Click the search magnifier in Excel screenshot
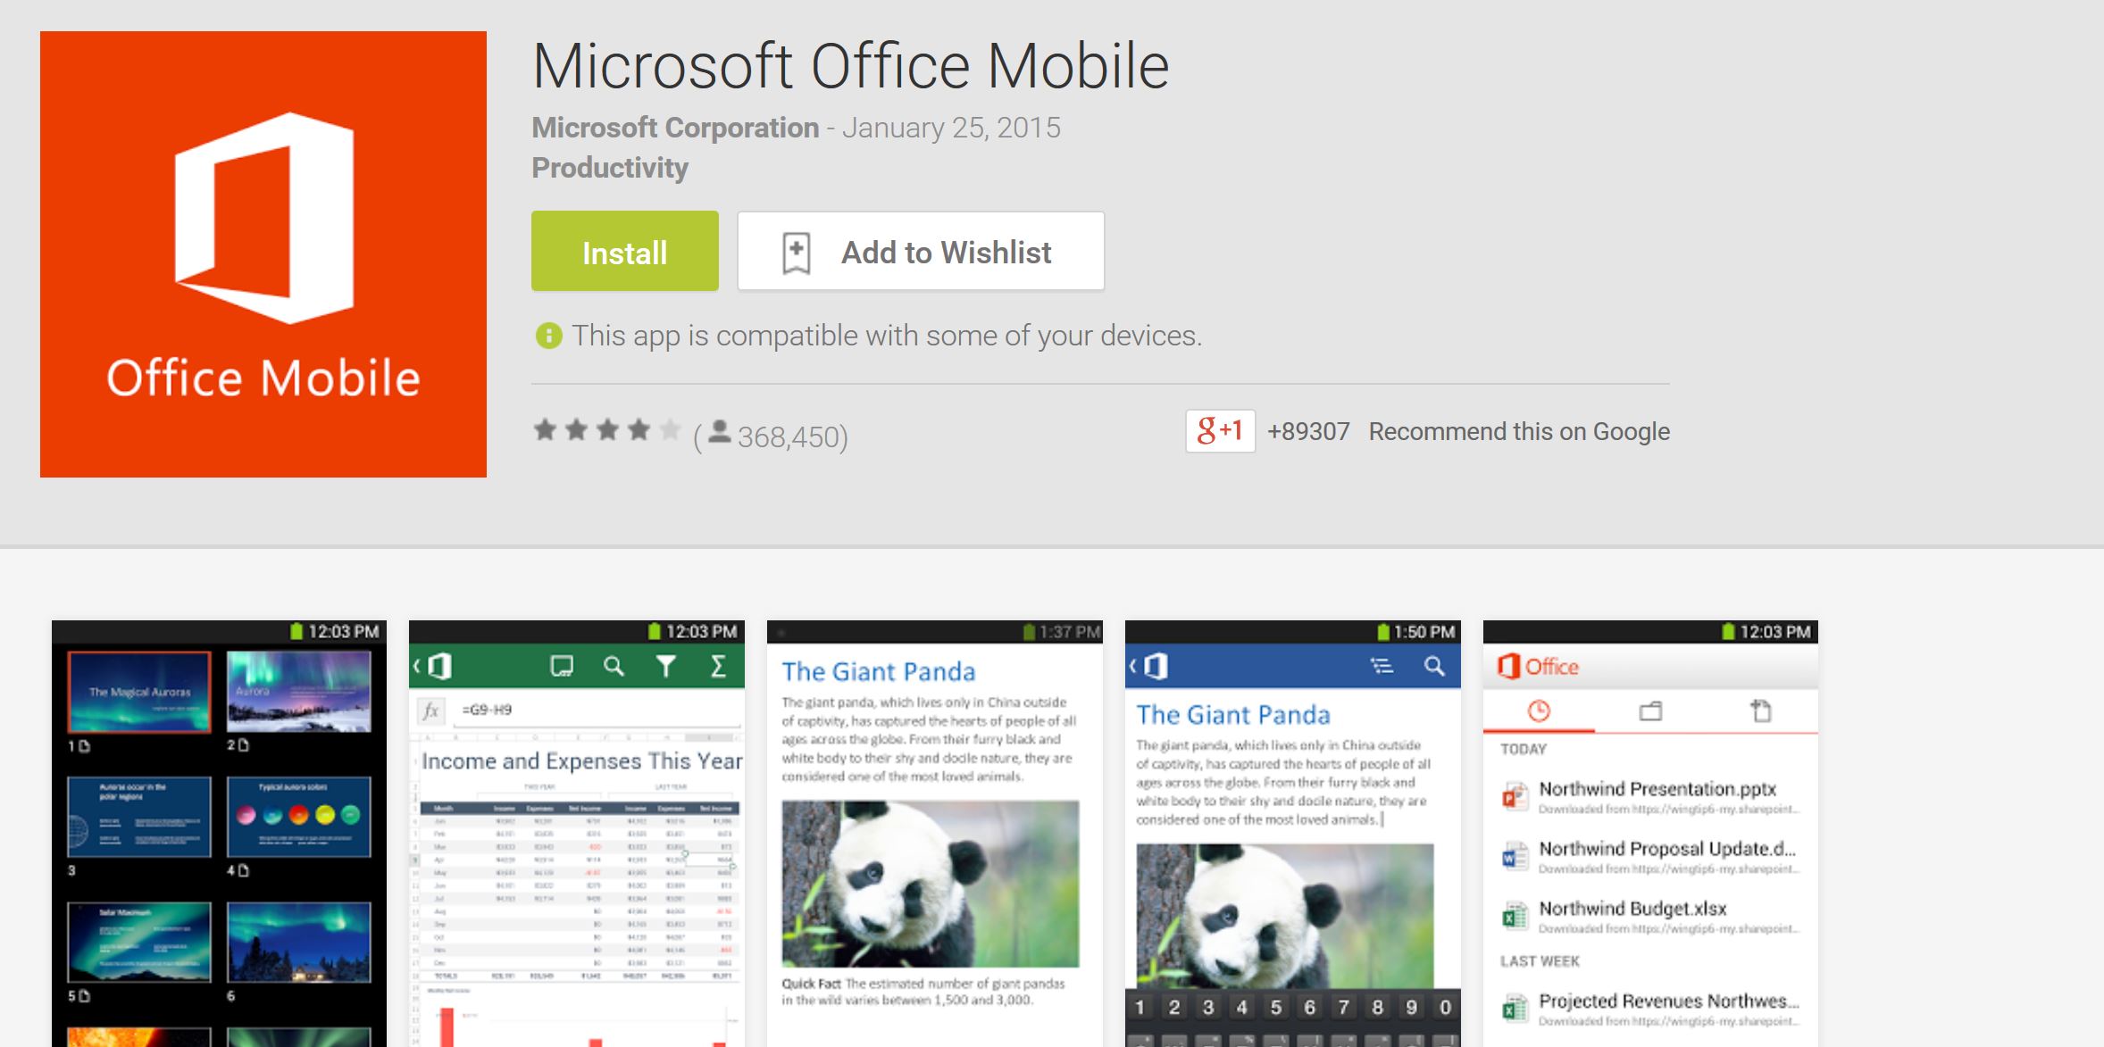 [614, 666]
